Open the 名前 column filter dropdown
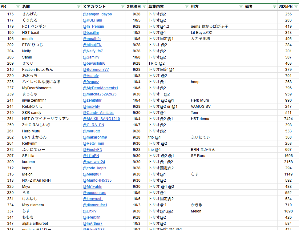 pyautogui.click(x=79, y=7)
